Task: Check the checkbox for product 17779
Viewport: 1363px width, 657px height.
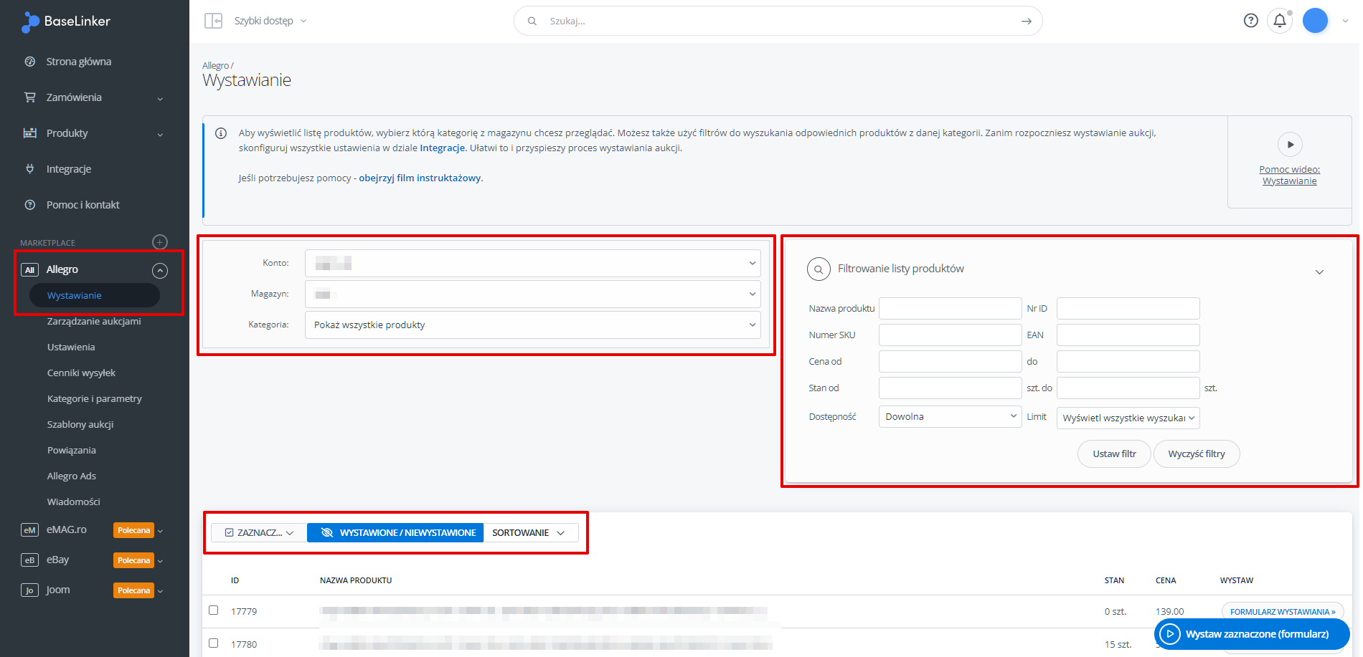Action: pos(213,610)
